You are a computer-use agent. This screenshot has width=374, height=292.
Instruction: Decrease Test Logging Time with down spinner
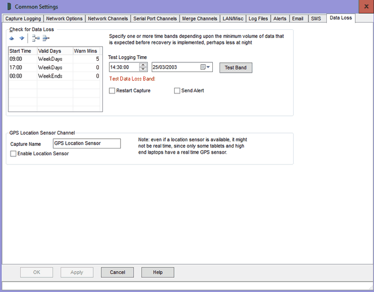[143, 70]
